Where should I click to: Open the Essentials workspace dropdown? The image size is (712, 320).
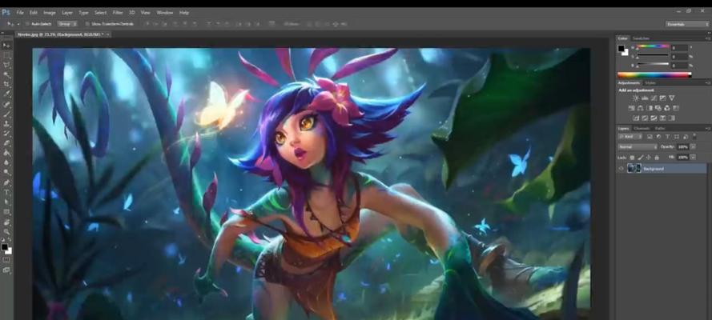point(687,24)
